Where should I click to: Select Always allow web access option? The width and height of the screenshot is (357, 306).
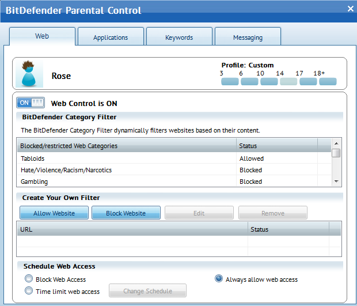(219, 279)
